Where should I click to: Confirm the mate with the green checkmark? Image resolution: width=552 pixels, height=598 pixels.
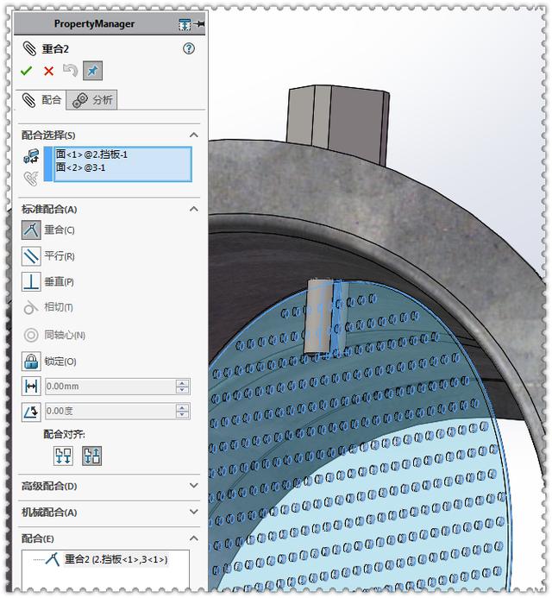(x=26, y=71)
